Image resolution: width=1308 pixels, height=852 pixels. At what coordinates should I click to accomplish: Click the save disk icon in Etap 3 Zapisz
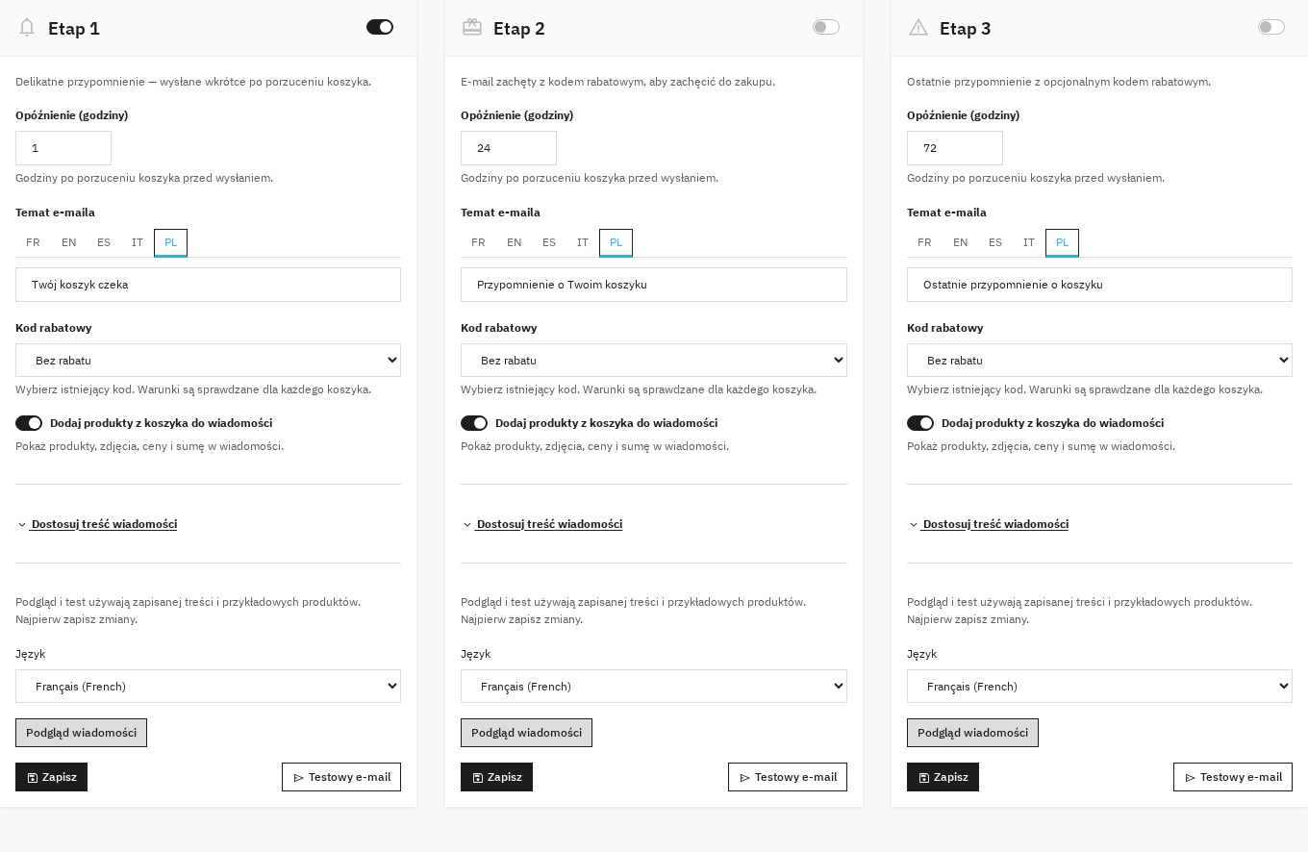click(924, 777)
